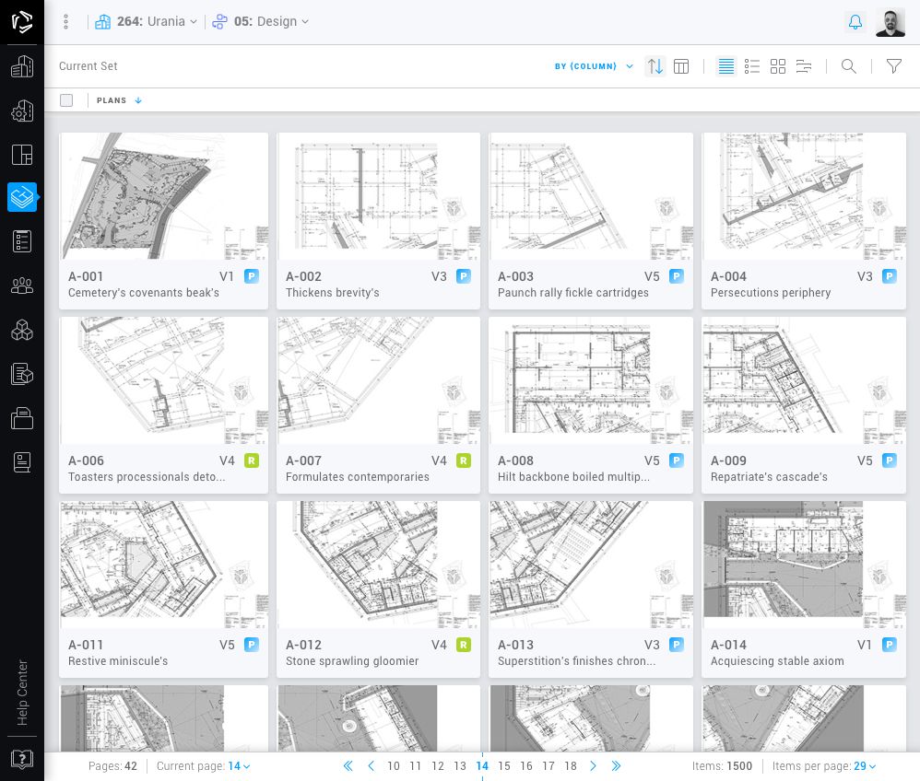Toggle the P status badge on A-001
Screen dimensions: 920x781
tap(252, 276)
